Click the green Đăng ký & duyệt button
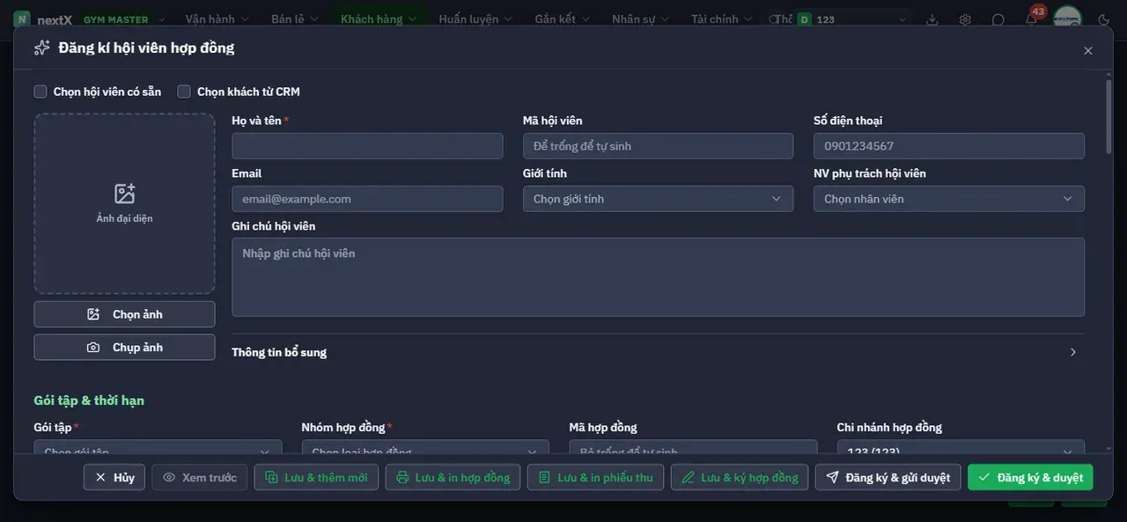Viewport: 1127px width, 522px height. coord(1030,477)
